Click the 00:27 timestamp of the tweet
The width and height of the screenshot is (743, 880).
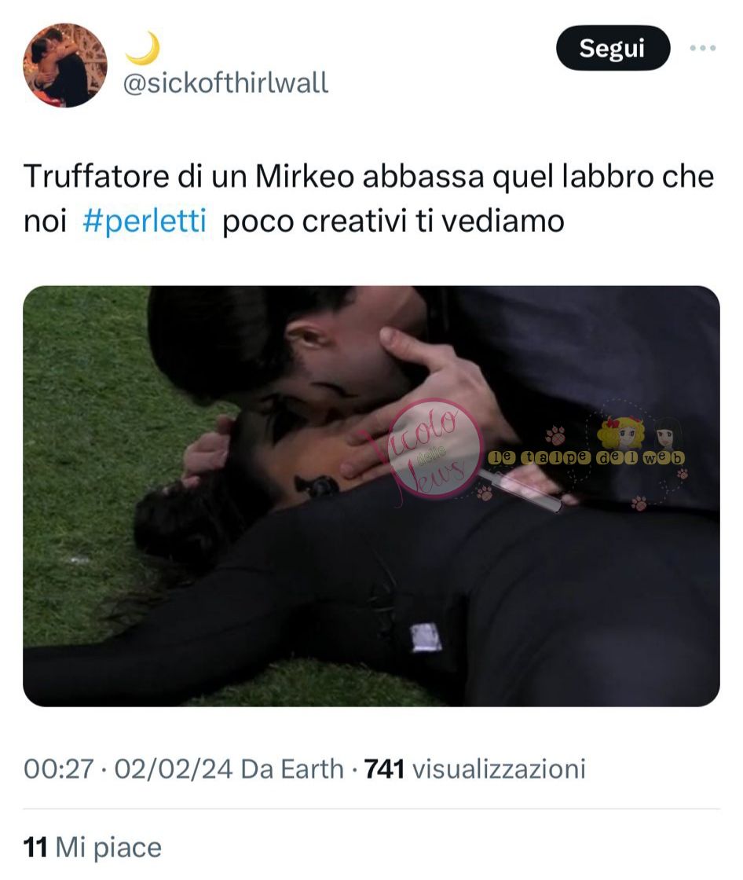(x=58, y=769)
